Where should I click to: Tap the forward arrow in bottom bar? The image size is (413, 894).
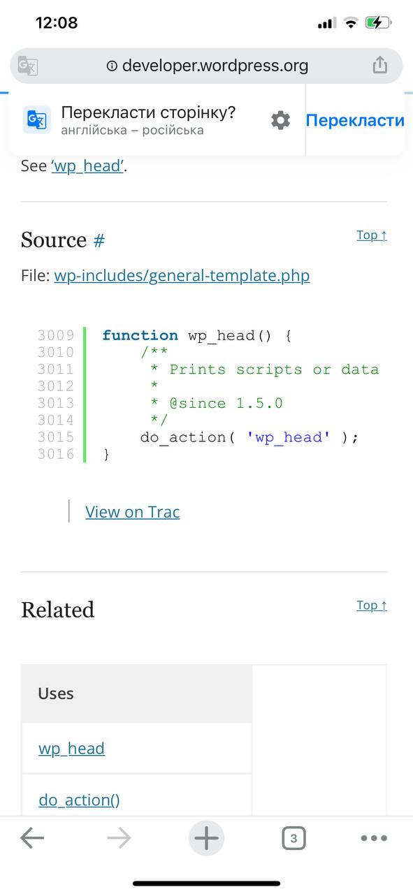[119, 838]
